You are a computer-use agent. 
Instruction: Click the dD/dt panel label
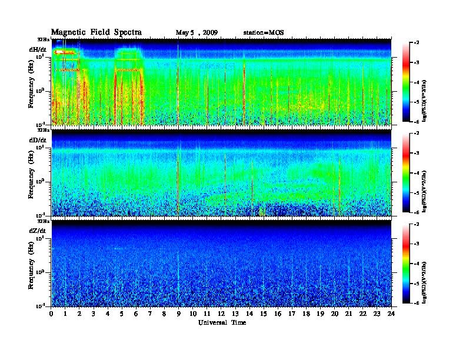pyautogui.click(x=38, y=140)
